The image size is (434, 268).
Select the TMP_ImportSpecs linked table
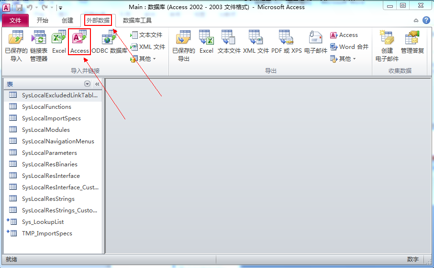pyautogui.click(x=53, y=233)
